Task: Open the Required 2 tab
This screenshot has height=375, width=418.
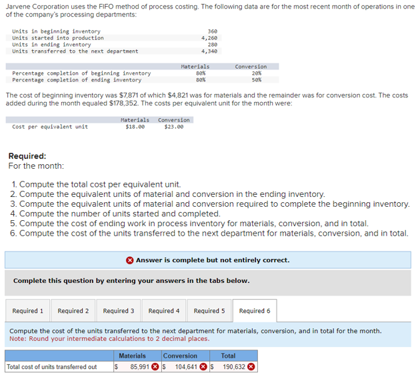Action: [73, 311]
